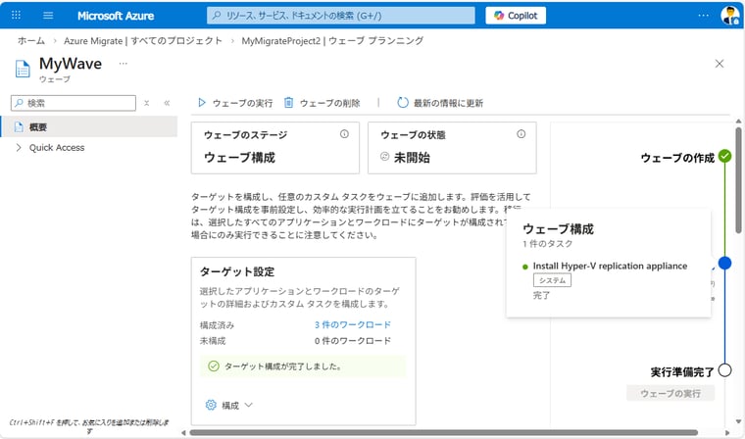Image resolution: width=745 pixels, height=439 pixels.
Task: Click ウェーブの削除 trash toolbar item
Action: click(x=322, y=103)
